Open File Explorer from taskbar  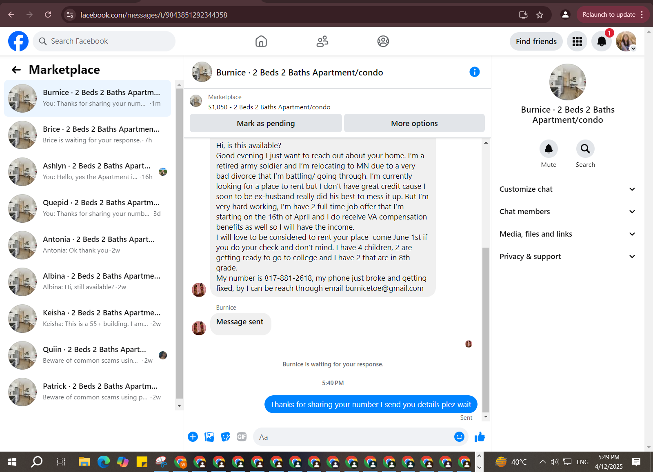[84, 462]
